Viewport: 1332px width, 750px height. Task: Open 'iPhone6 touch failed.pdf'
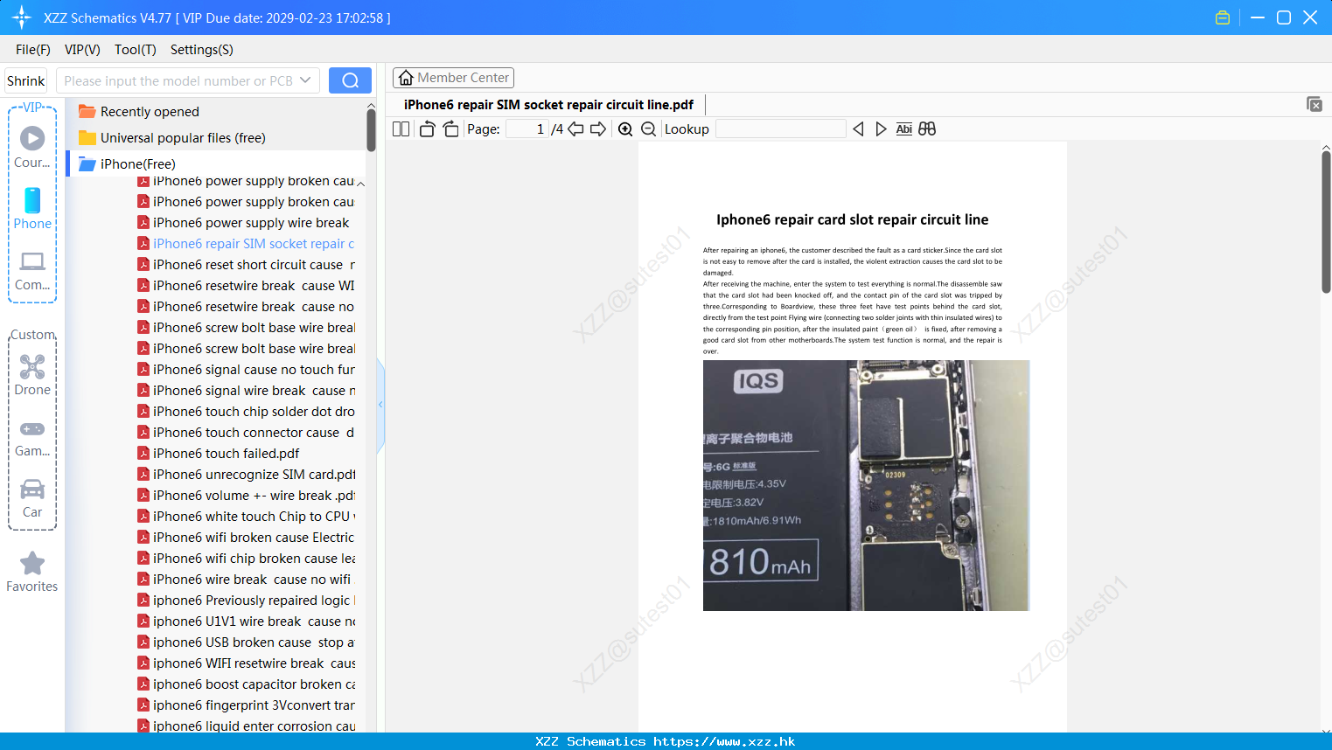pyautogui.click(x=219, y=454)
